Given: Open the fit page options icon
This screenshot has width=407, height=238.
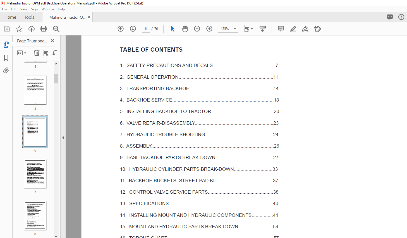Looking at the screenshot, I should 248,29.
